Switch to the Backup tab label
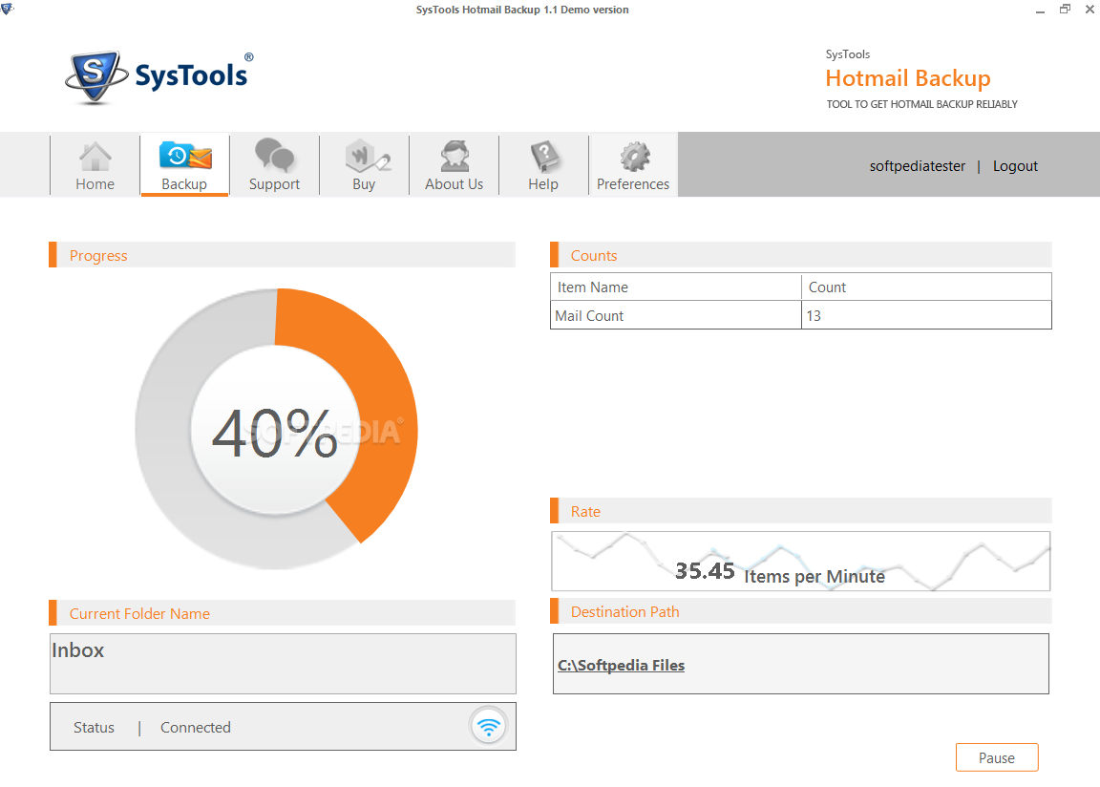The width and height of the screenshot is (1100, 787). pos(183,183)
